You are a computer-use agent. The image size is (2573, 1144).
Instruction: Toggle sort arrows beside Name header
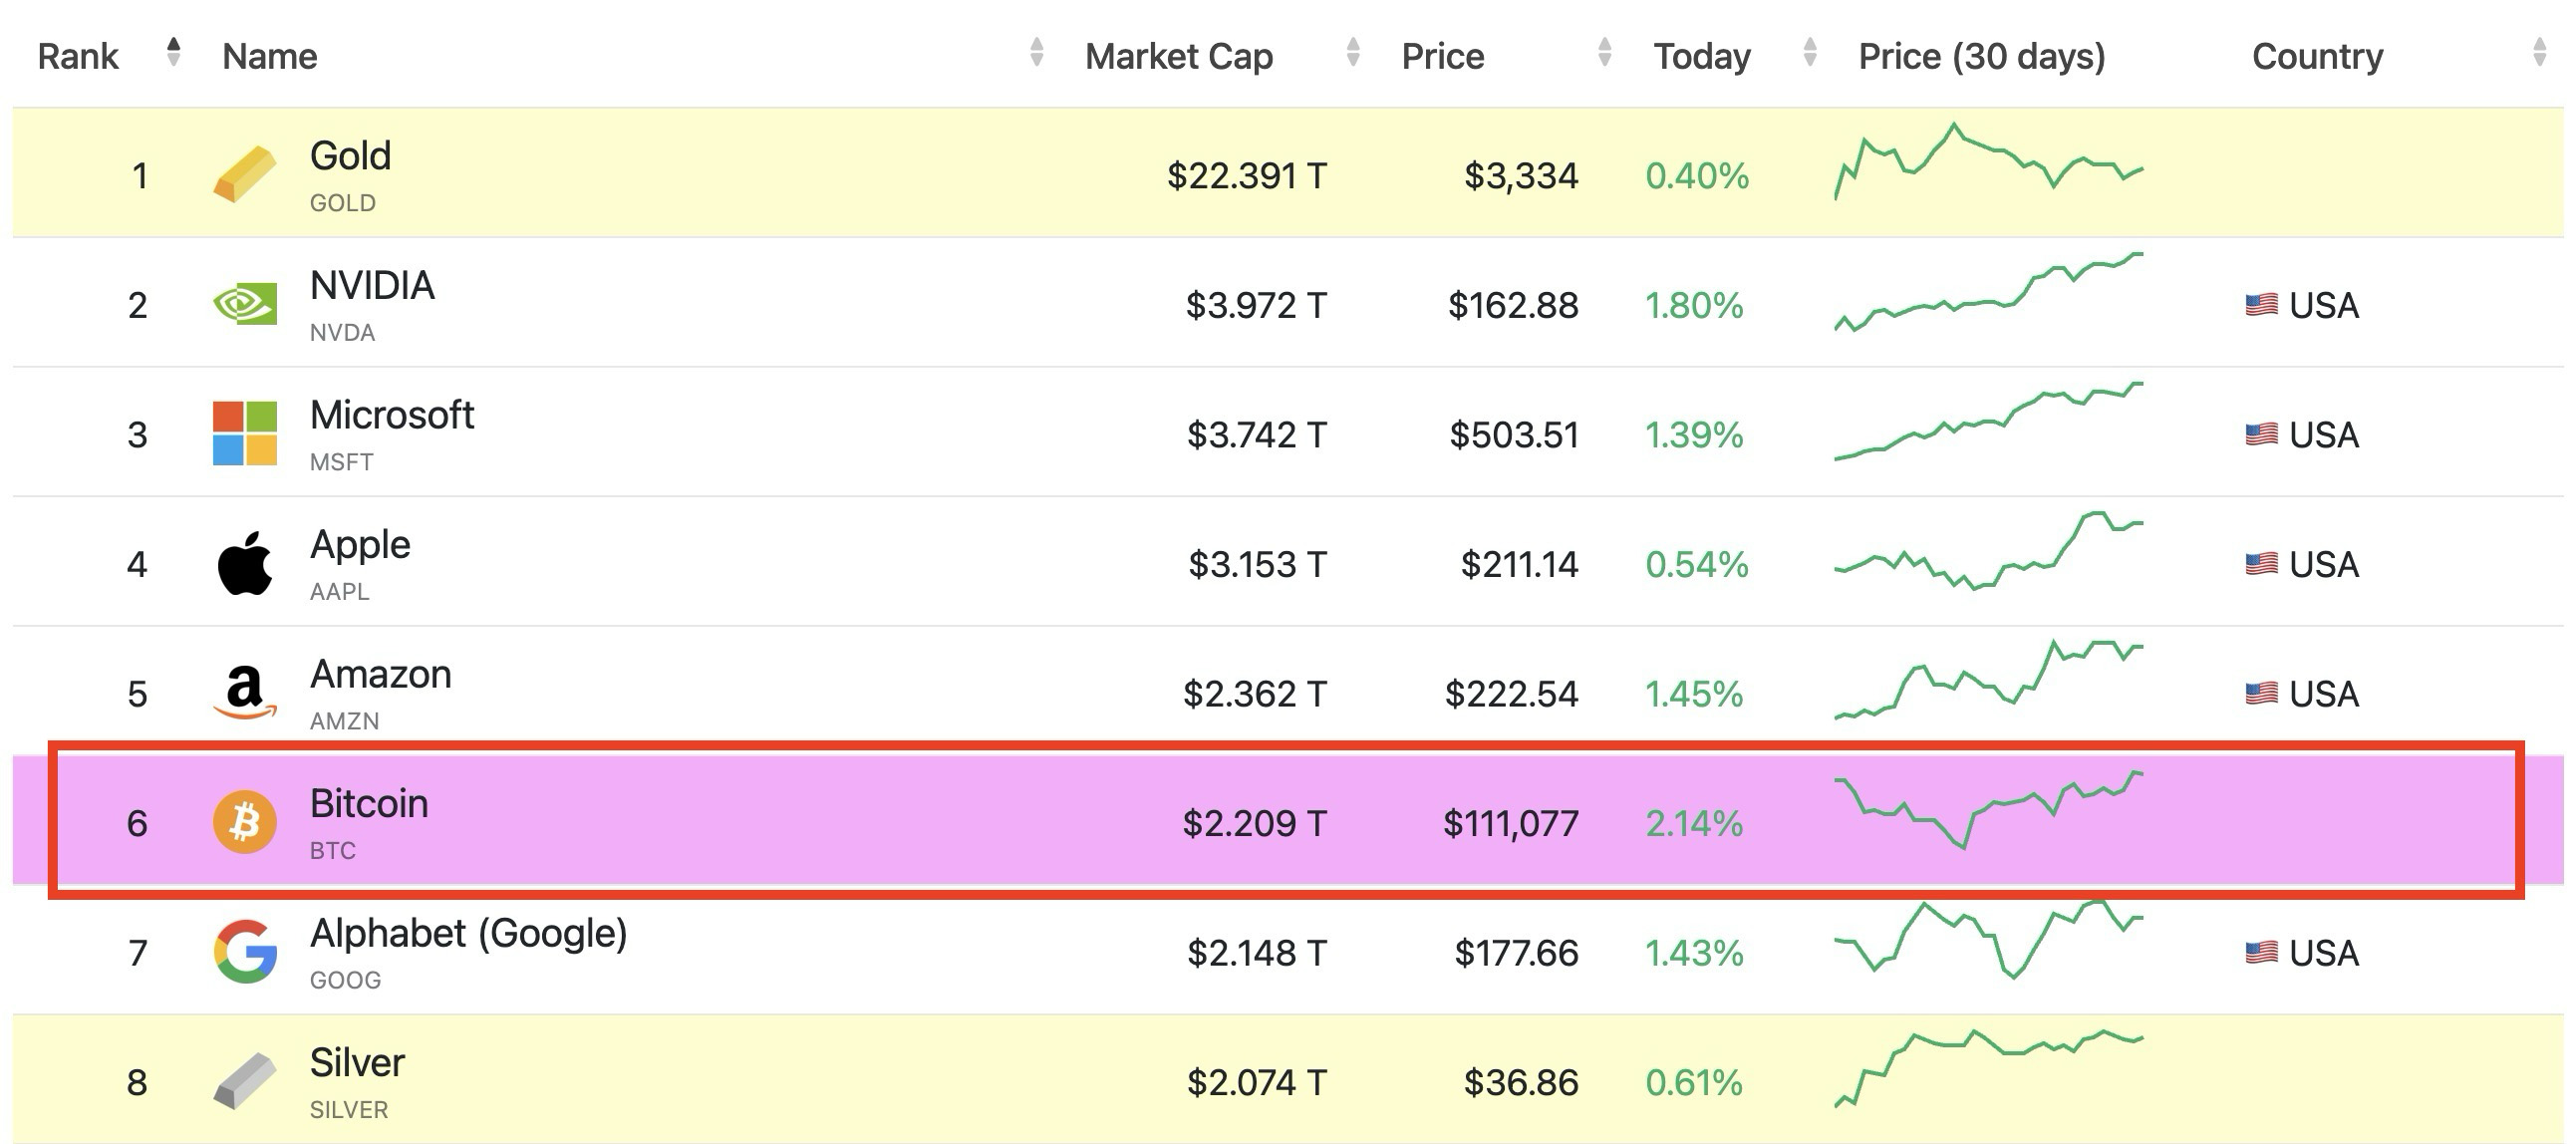click(x=1036, y=52)
